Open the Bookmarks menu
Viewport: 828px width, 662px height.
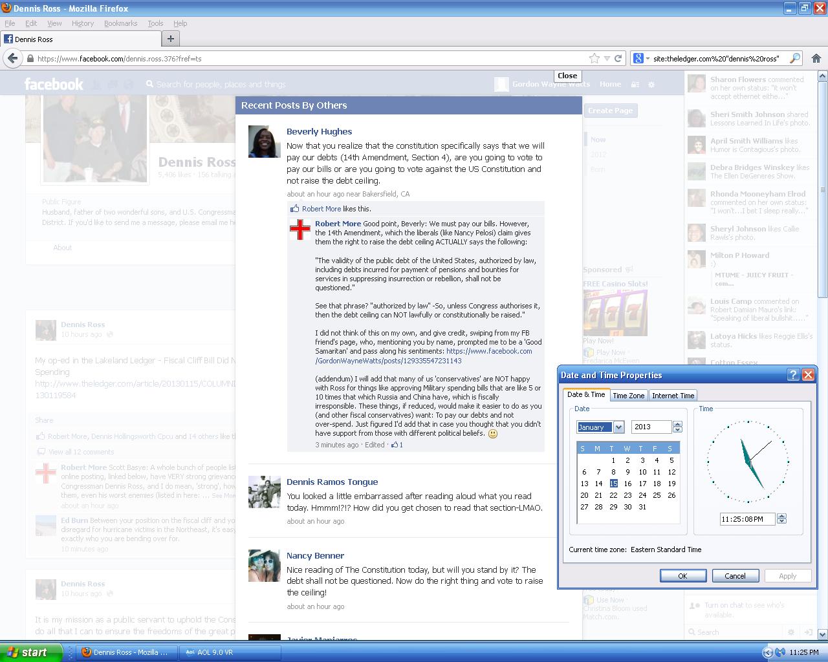click(120, 23)
